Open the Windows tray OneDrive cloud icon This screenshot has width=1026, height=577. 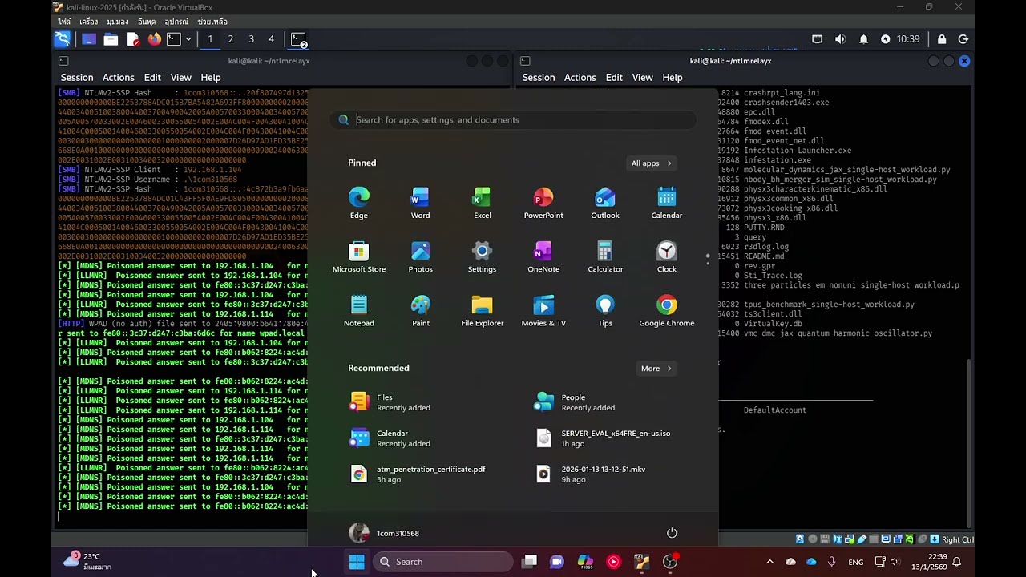(x=811, y=562)
